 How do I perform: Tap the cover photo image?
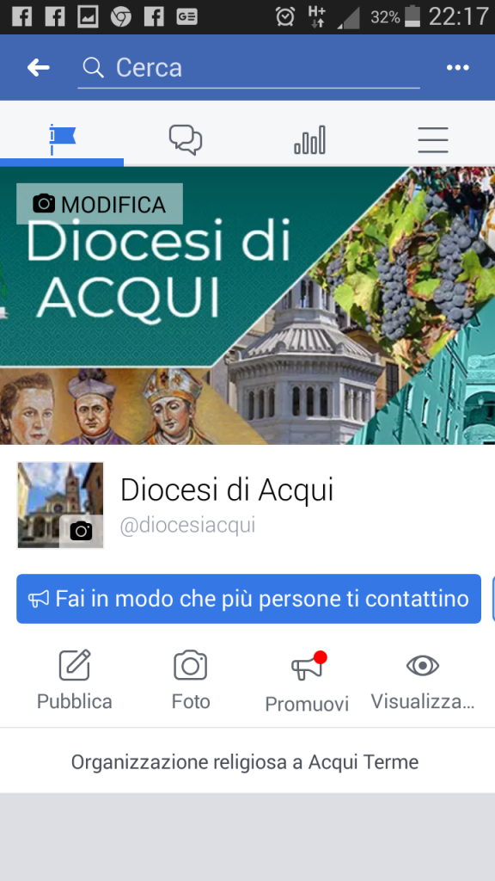(x=247, y=305)
